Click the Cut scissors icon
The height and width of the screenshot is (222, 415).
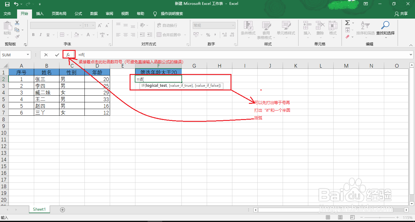tap(17, 23)
